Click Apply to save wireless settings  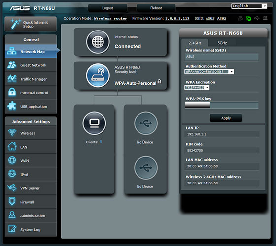point(226,118)
